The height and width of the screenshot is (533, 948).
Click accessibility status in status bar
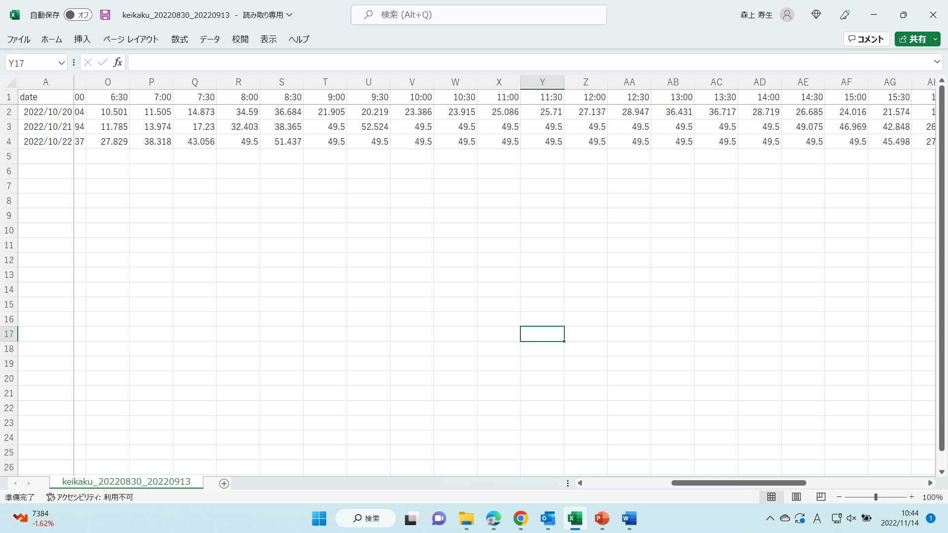point(90,497)
